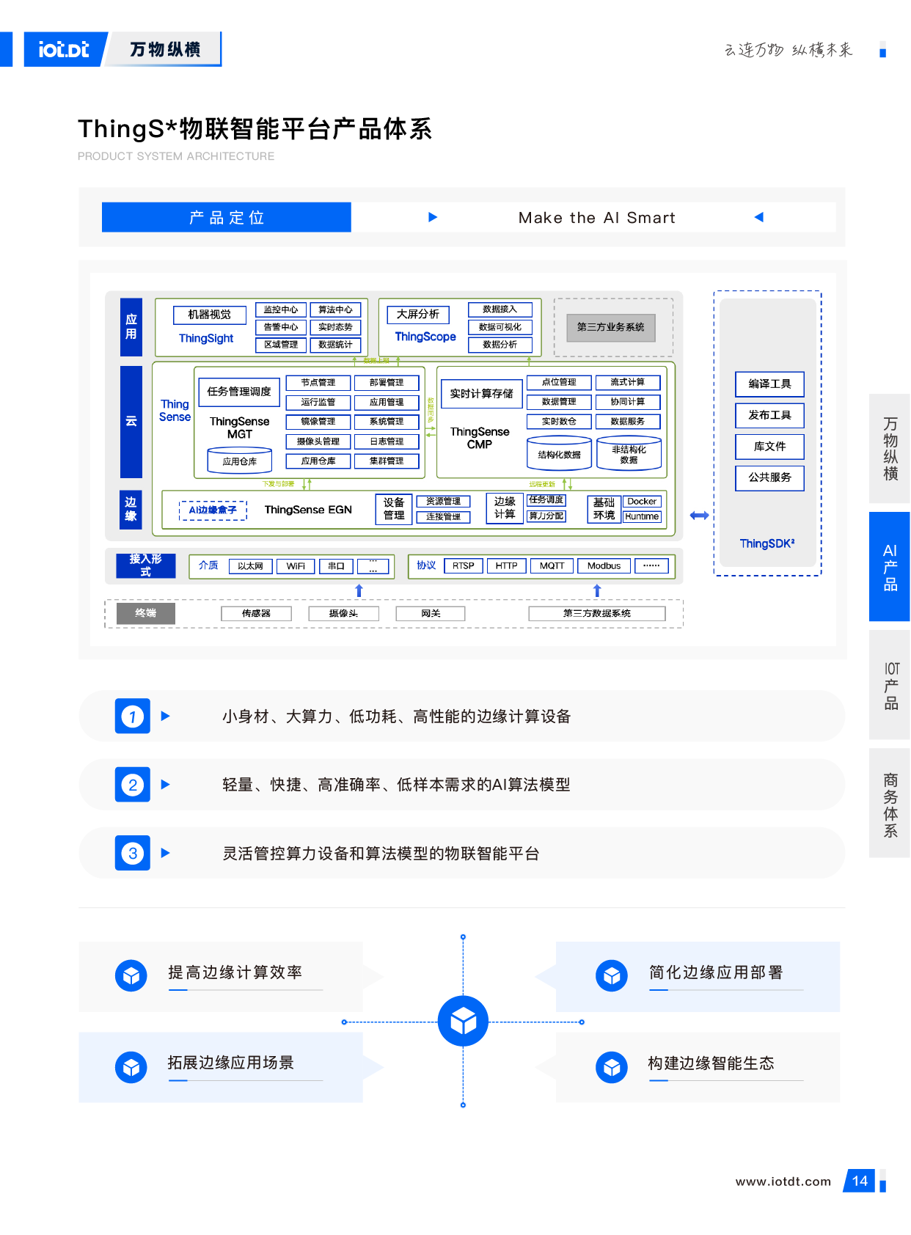Click the 非结构化数据 database cylinder
The image size is (911, 1235).
pos(629,454)
